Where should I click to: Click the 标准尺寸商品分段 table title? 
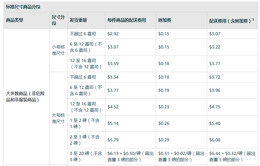point(23,7)
